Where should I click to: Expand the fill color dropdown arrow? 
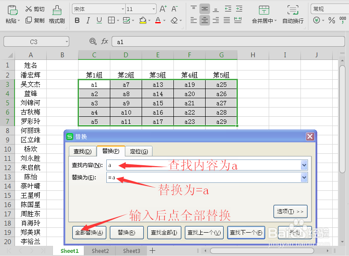[149, 21]
